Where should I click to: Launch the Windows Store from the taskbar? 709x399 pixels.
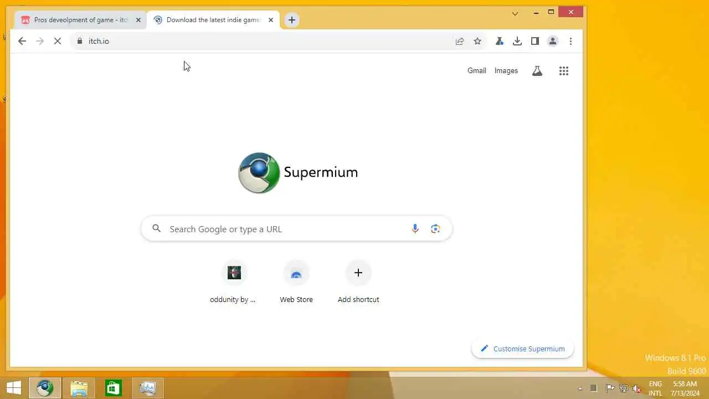coord(114,388)
